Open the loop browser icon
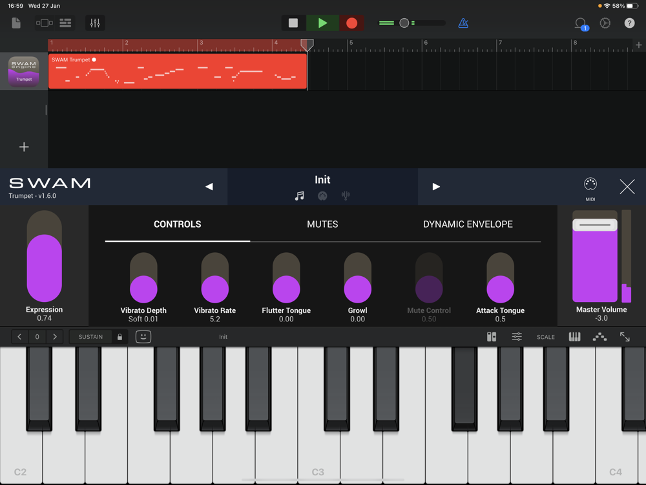 (581, 23)
